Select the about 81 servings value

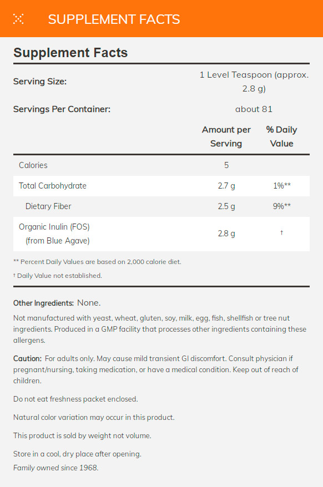(254, 109)
